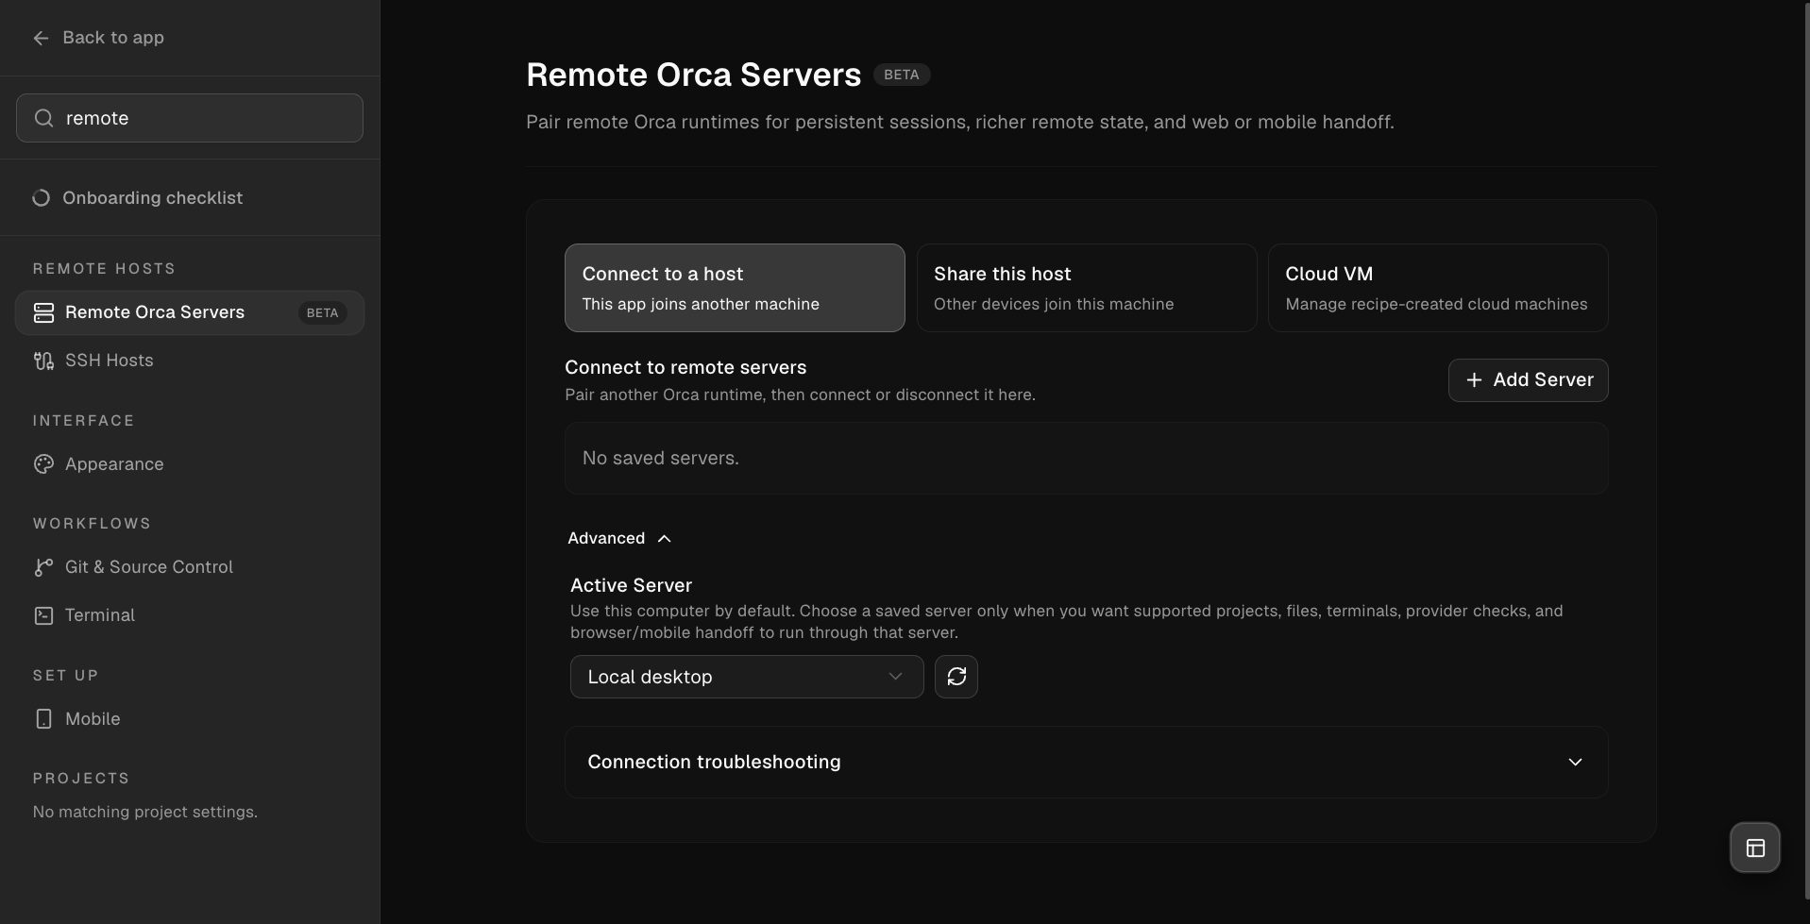Click the Terminal icon in sidebar
Viewport: 1810px width, 924px height.
pyautogui.click(x=43, y=615)
